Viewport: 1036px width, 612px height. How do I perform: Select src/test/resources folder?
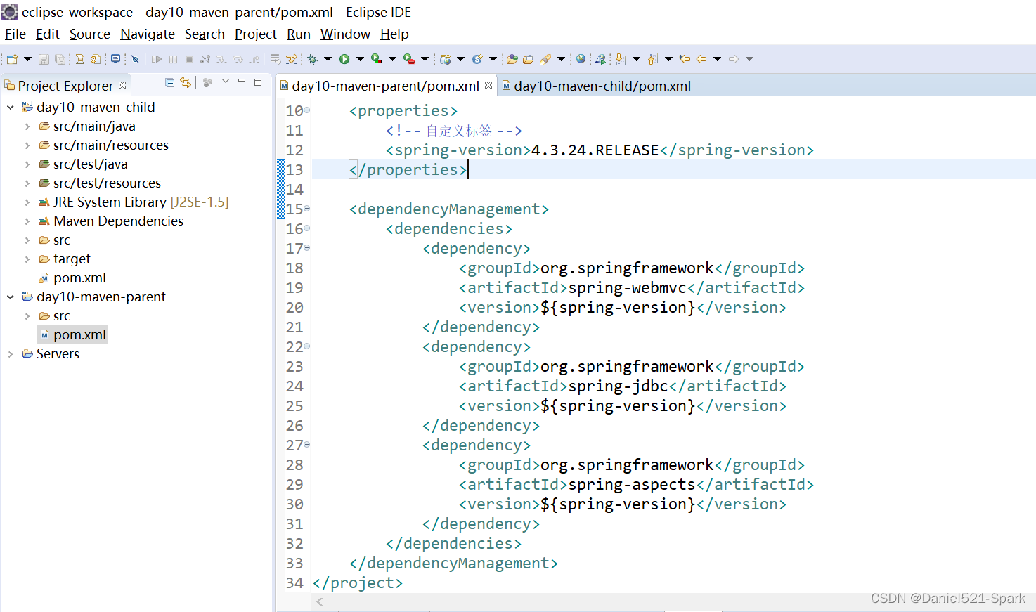(x=107, y=183)
